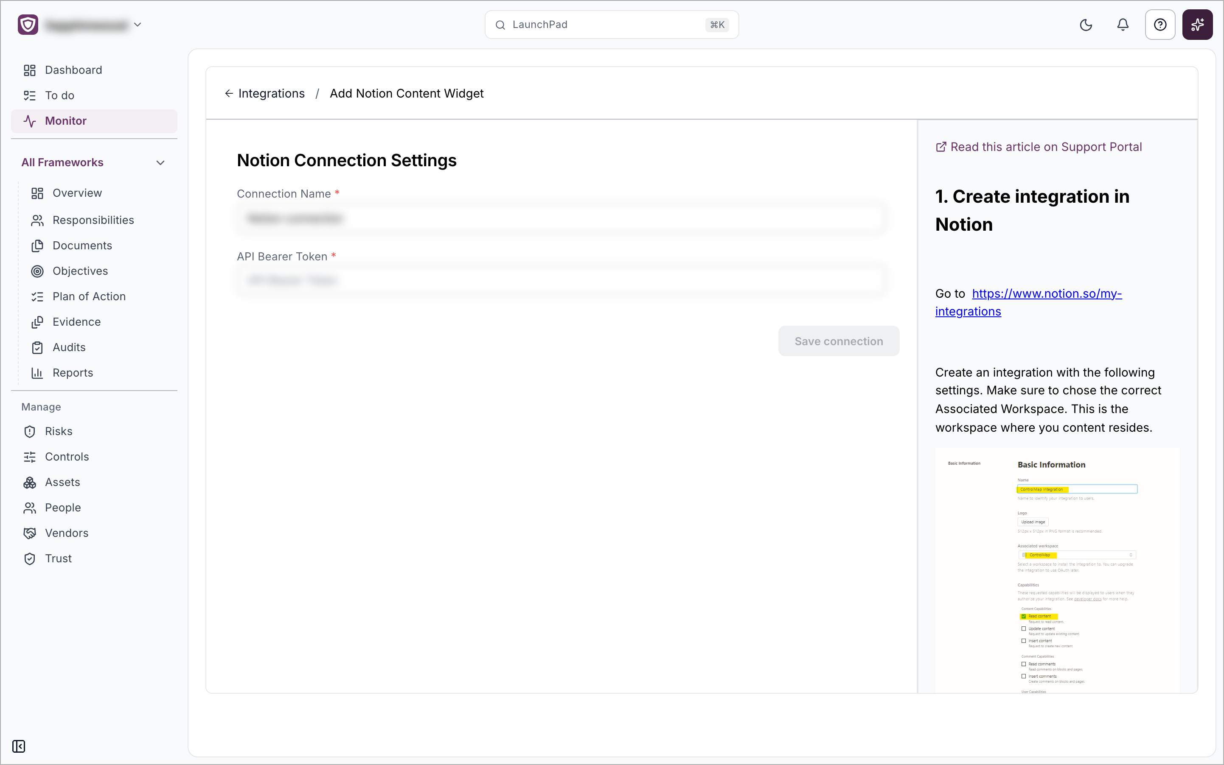Enlarge the Basic Information screenshot thumbnail
This screenshot has width=1224, height=765.
coord(1057,570)
